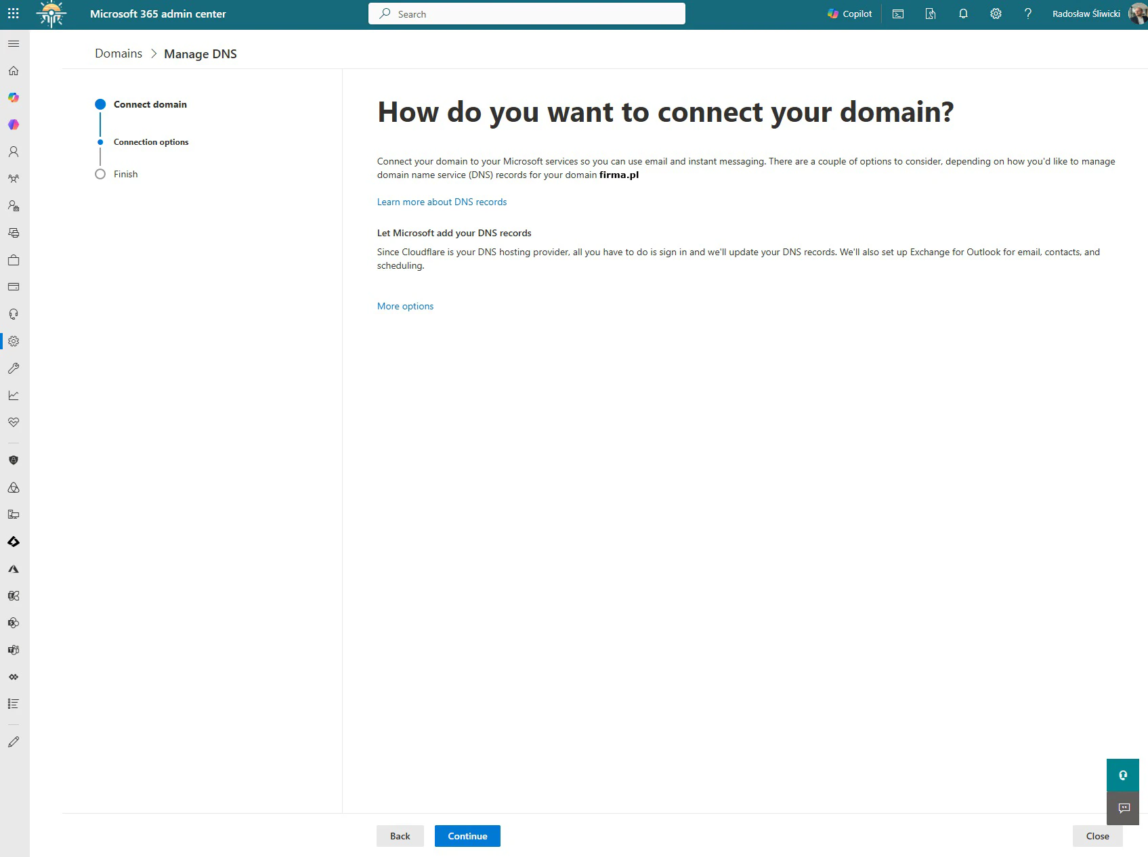Open the Help question mark icon

tap(1028, 14)
